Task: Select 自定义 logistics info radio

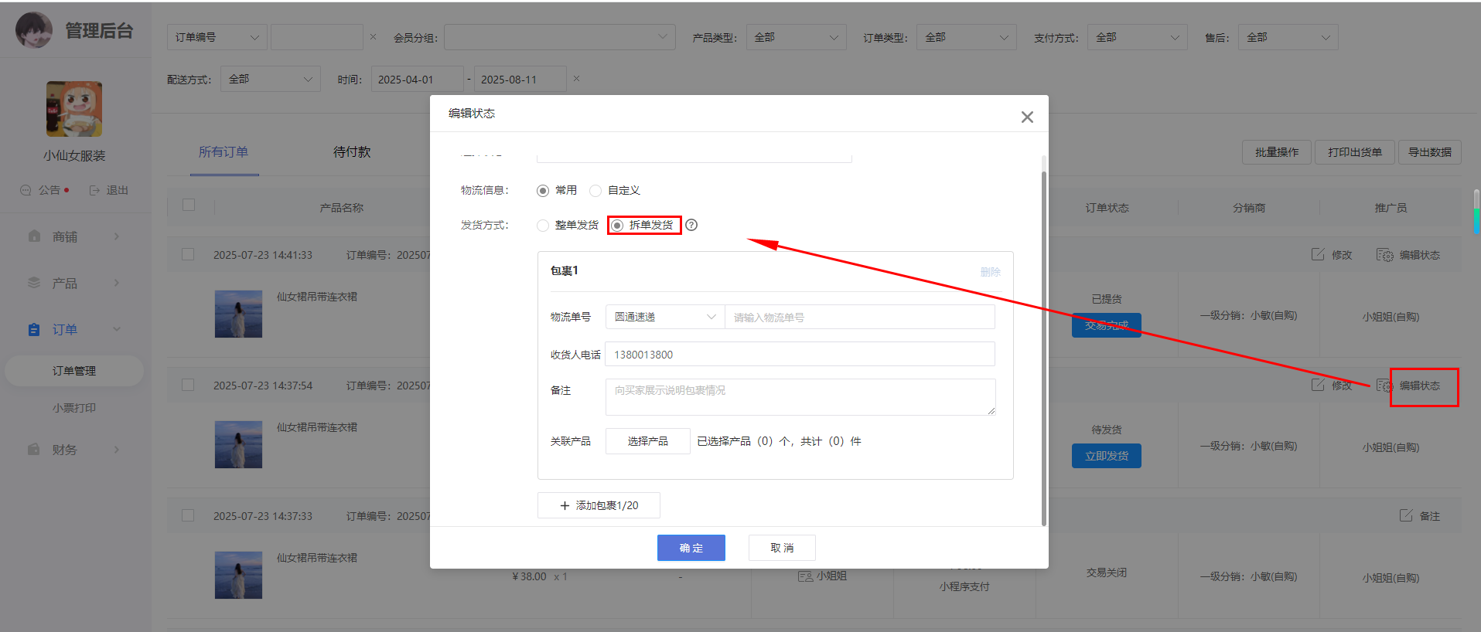Action: [x=595, y=191]
